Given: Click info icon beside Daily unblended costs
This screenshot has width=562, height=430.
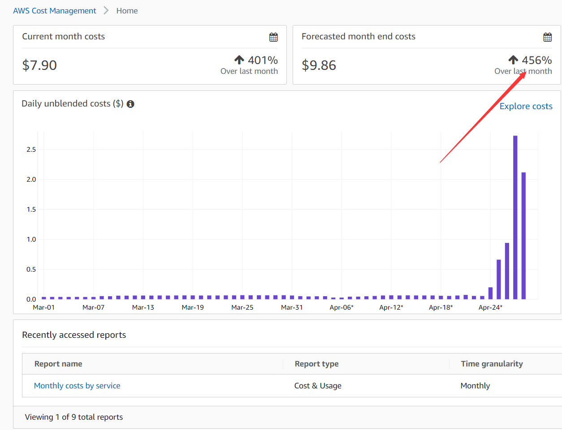Looking at the screenshot, I should pyautogui.click(x=130, y=104).
